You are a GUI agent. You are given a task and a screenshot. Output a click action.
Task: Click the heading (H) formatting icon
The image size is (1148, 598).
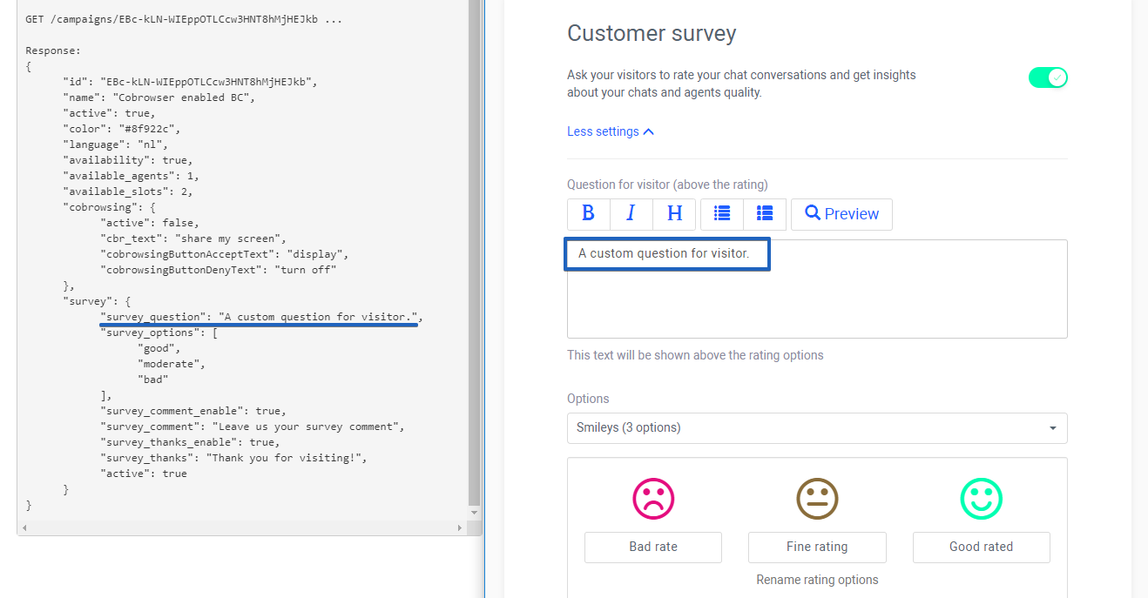[x=673, y=213]
